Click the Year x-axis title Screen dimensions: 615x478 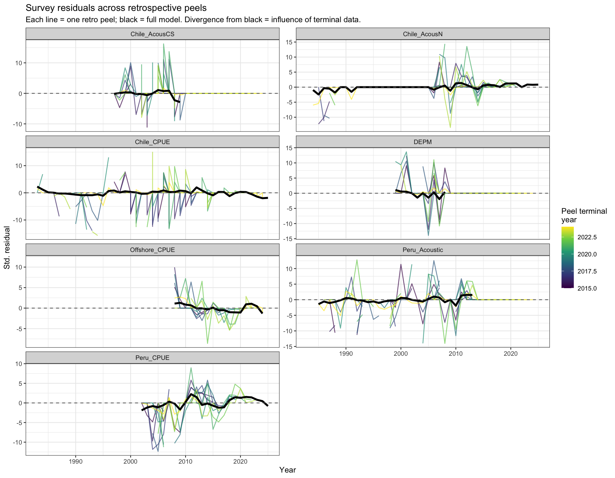(288, 470)
